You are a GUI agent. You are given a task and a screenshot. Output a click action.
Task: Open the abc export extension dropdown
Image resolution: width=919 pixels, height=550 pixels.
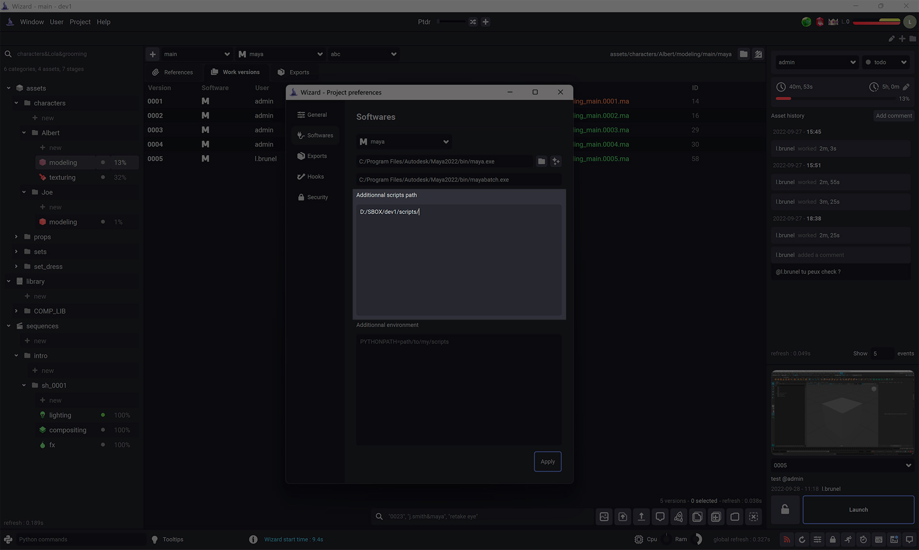tap(363, 54)
